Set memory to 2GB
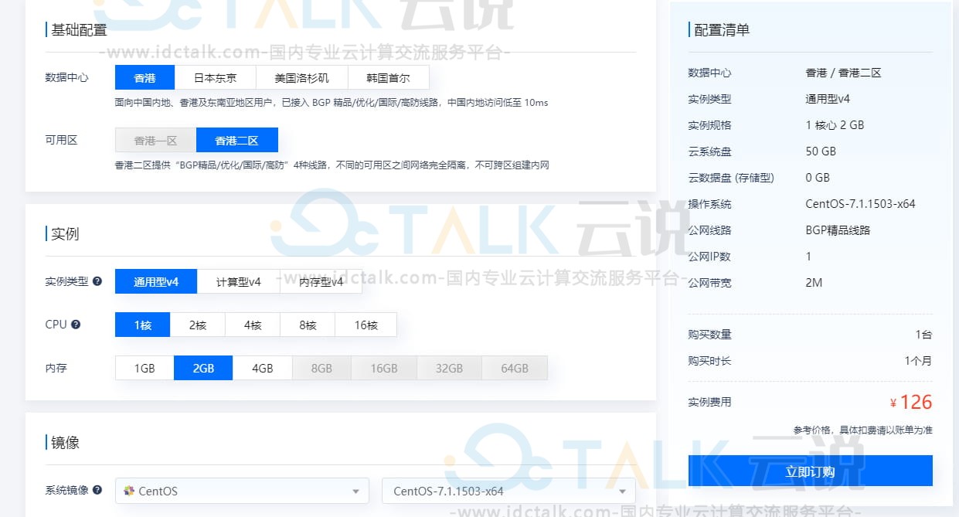The image size is (959, 517). 203,368
